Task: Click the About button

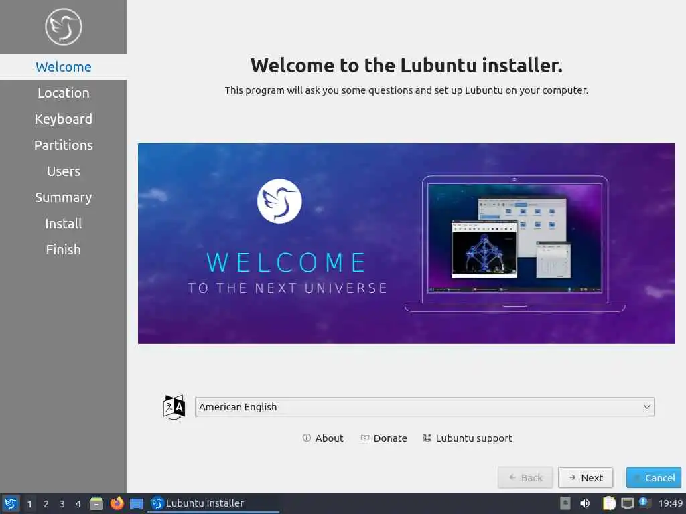Action: pos(323,438)
